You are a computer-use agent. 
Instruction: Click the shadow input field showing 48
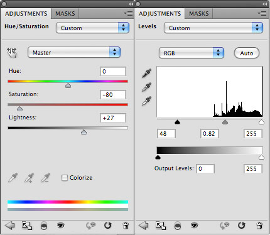pos(166,134)
